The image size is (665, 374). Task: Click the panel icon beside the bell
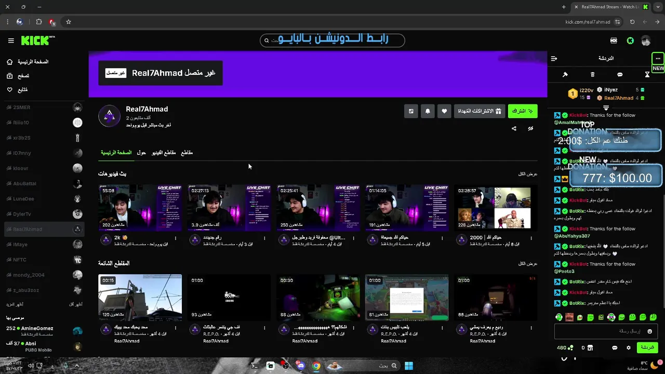pos(411,111)
